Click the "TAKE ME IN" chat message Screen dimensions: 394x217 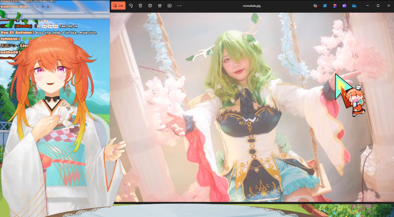point(68,26)
